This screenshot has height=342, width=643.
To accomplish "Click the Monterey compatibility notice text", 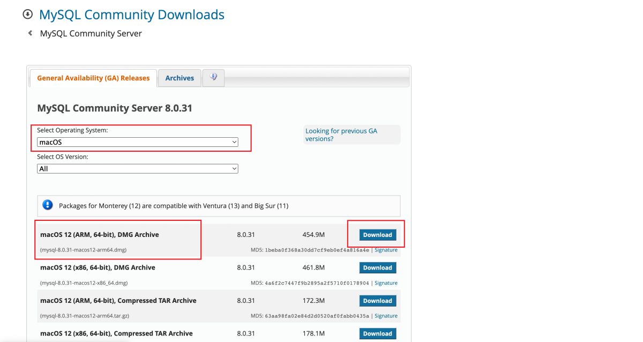I will 174,205.
